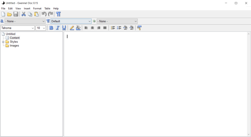Open the Format menu
Screen dimensions: 251x137
click(x=37, y=9)
